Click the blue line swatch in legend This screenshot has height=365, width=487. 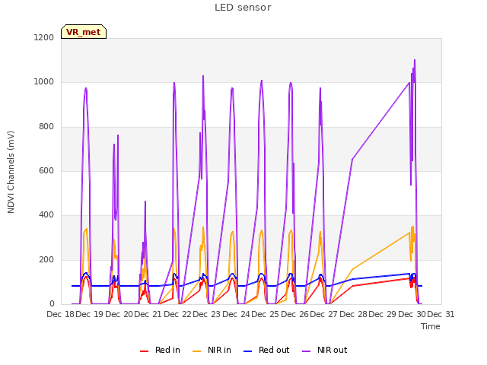tap(248, 351)
